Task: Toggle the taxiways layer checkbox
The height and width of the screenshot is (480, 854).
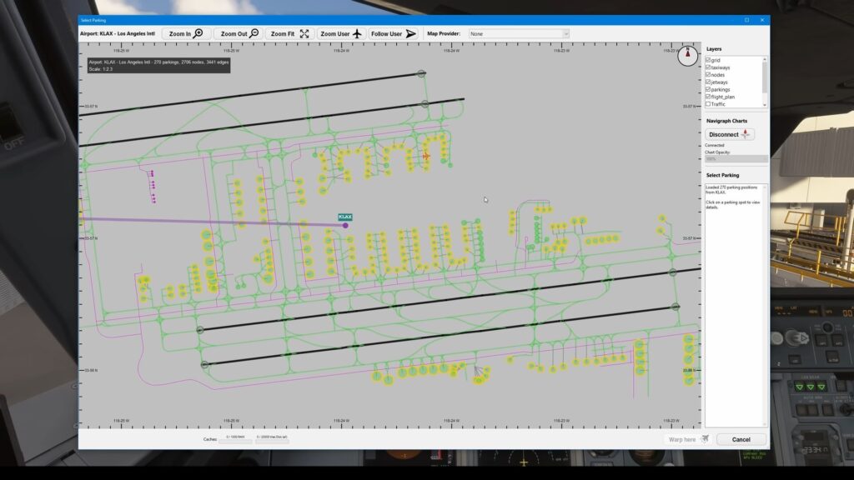Action: click(708, 67)
